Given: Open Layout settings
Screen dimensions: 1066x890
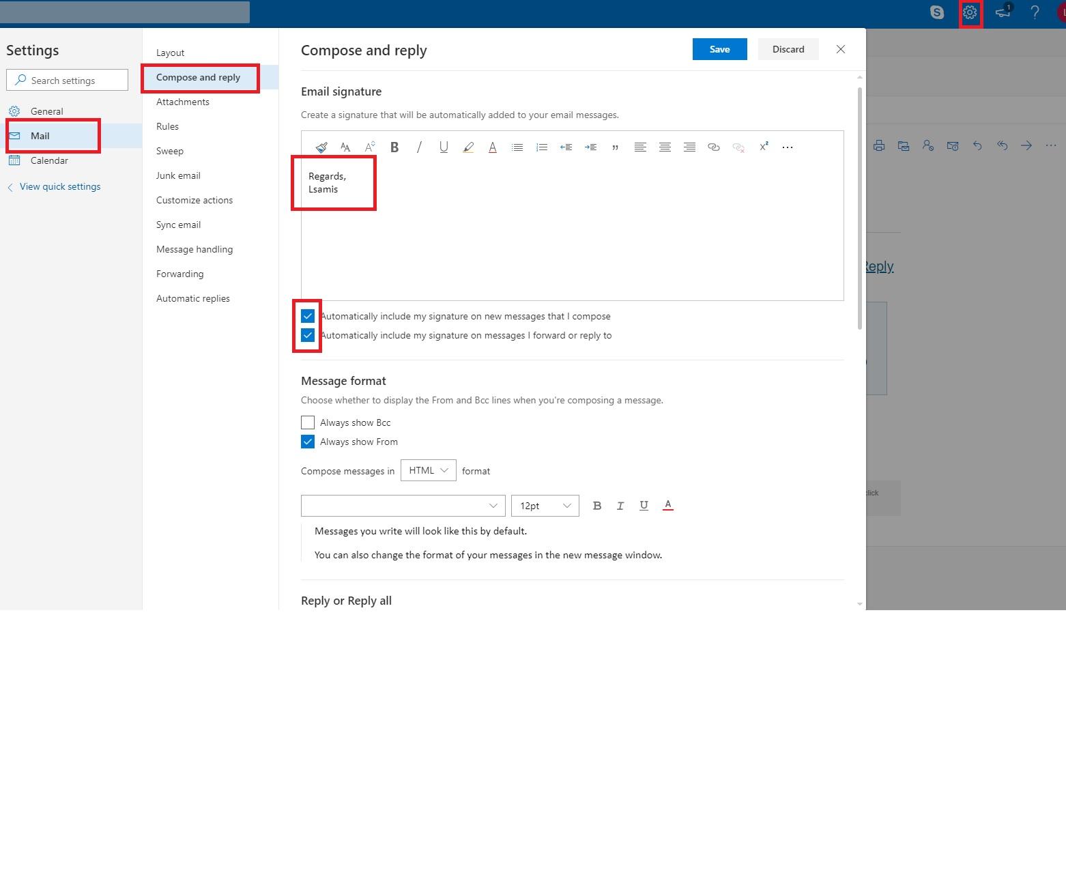Looking at the screenshot, I should coord(171,53).
